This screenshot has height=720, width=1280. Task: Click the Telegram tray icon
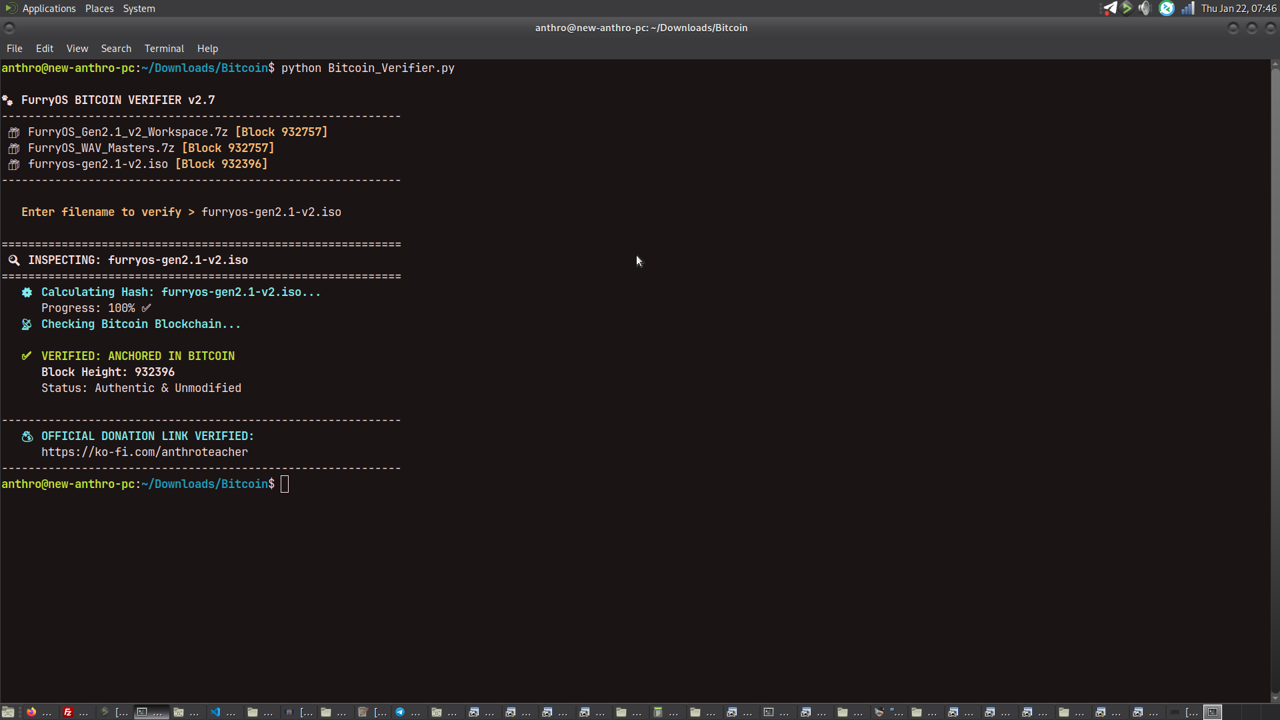[x=1109, y=8]
